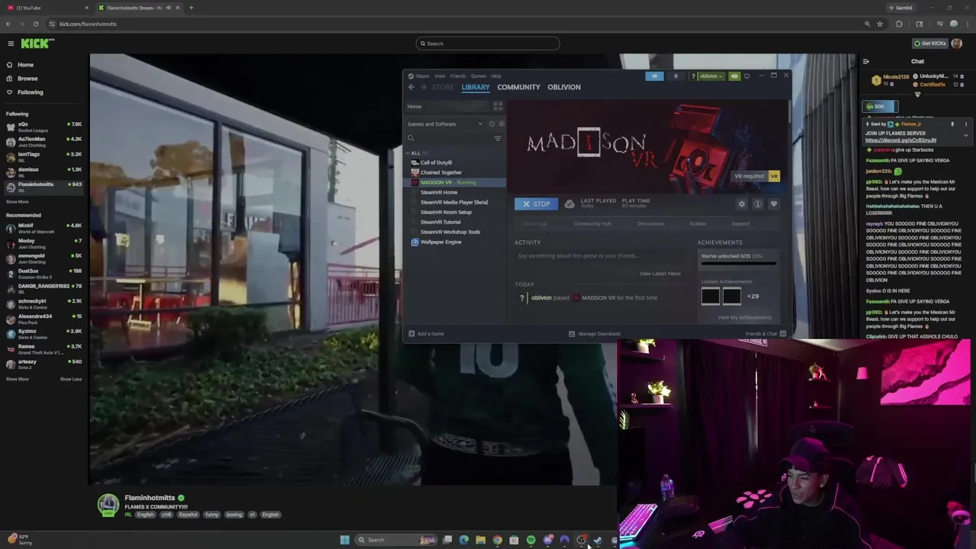Expand the pinned message chevron in chat

click(965, 136)
